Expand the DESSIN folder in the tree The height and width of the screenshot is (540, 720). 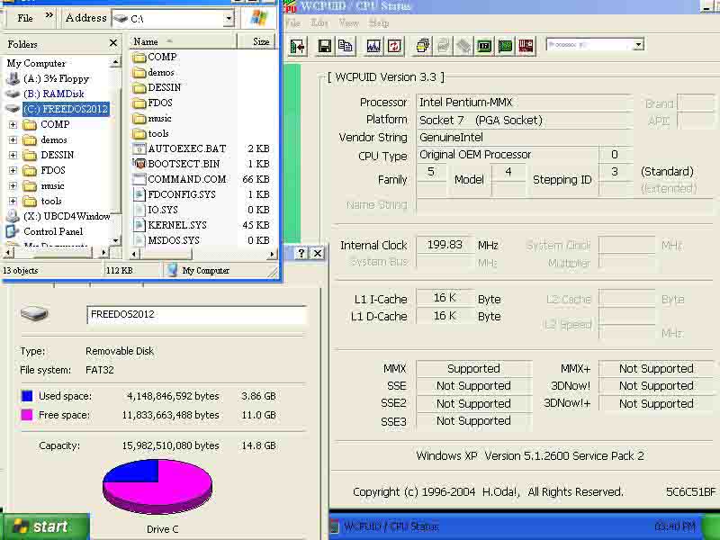pyautogui.click(x=13, y=155)
